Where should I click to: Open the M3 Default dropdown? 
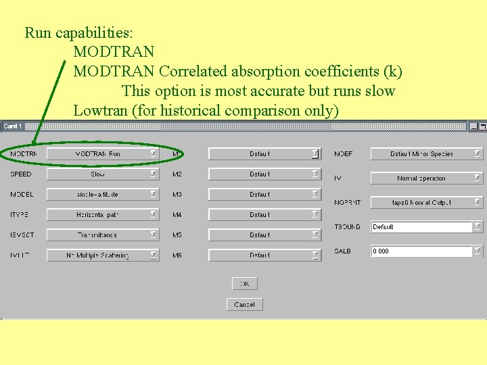coord(264,194)
